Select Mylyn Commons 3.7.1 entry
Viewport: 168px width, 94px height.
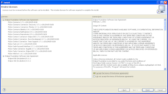point(23,22)
